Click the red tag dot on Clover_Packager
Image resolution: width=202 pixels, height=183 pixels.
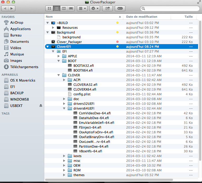117,42
